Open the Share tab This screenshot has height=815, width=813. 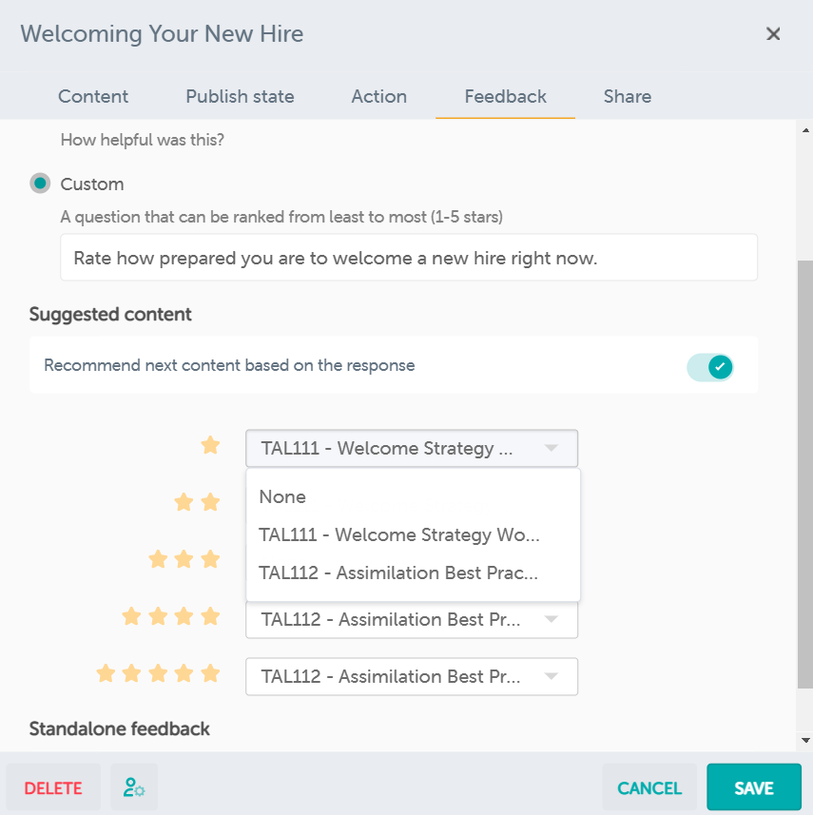(627, 96)
